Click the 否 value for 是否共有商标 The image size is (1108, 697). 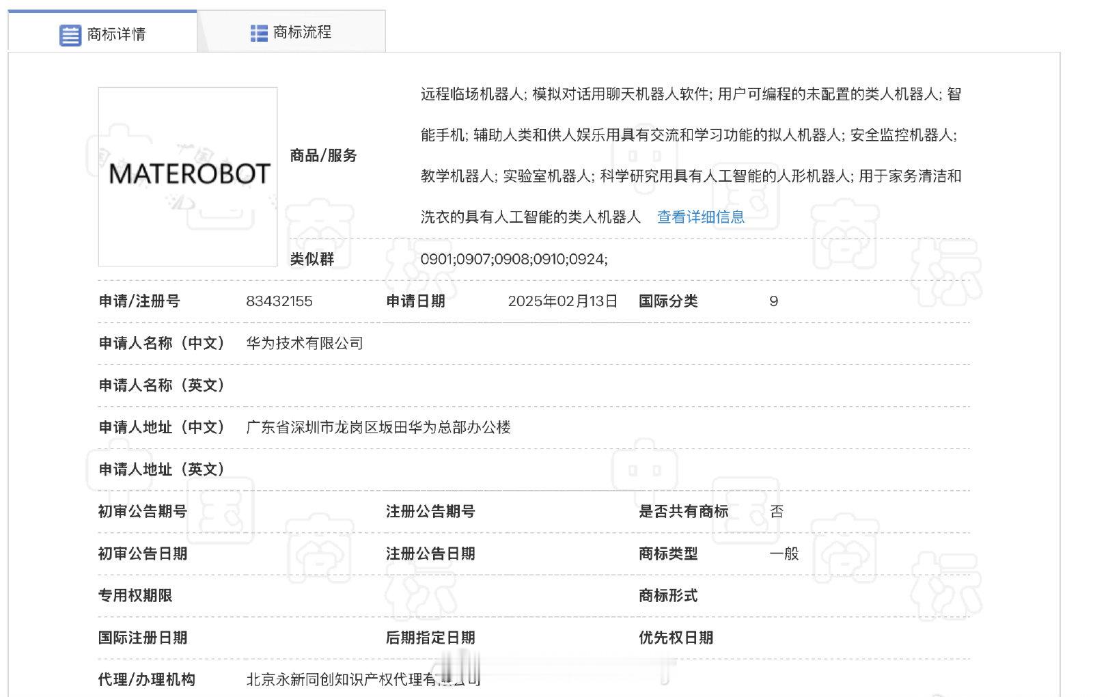777,512
